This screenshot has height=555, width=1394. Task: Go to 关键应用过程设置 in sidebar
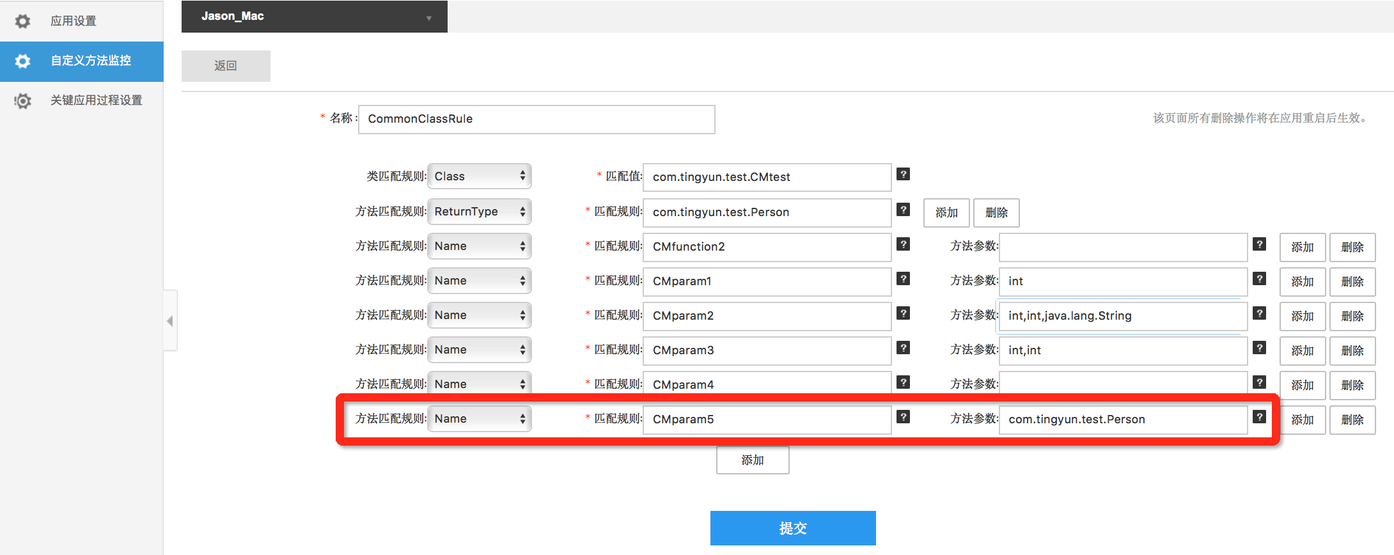point(96,100)
